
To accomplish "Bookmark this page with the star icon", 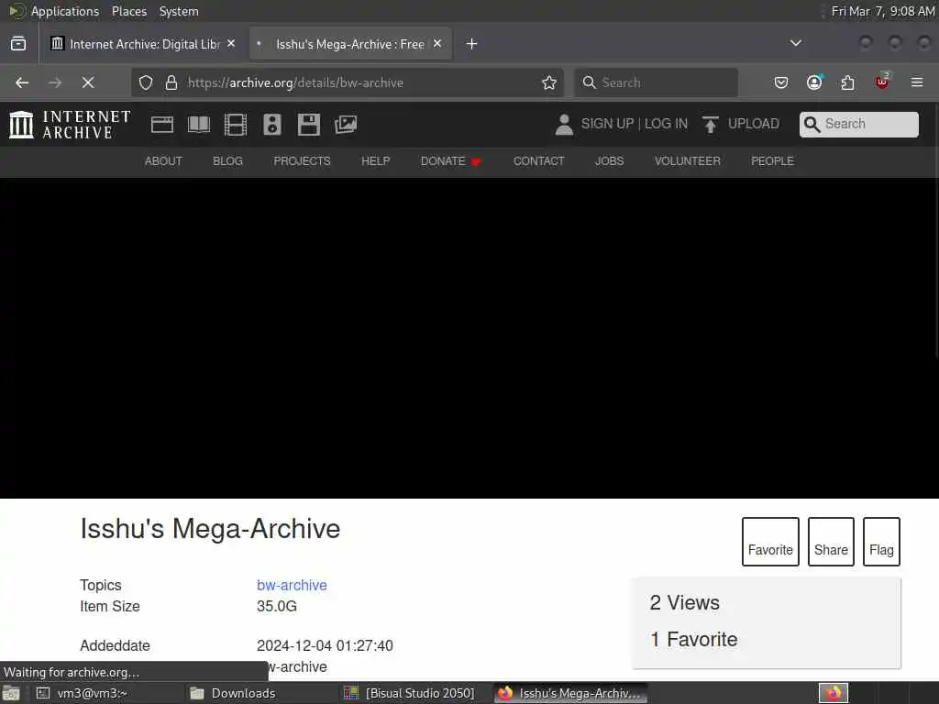I will point(549,82).
